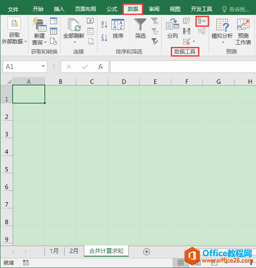Open the connections icon in 连接 group

(90, 21)
